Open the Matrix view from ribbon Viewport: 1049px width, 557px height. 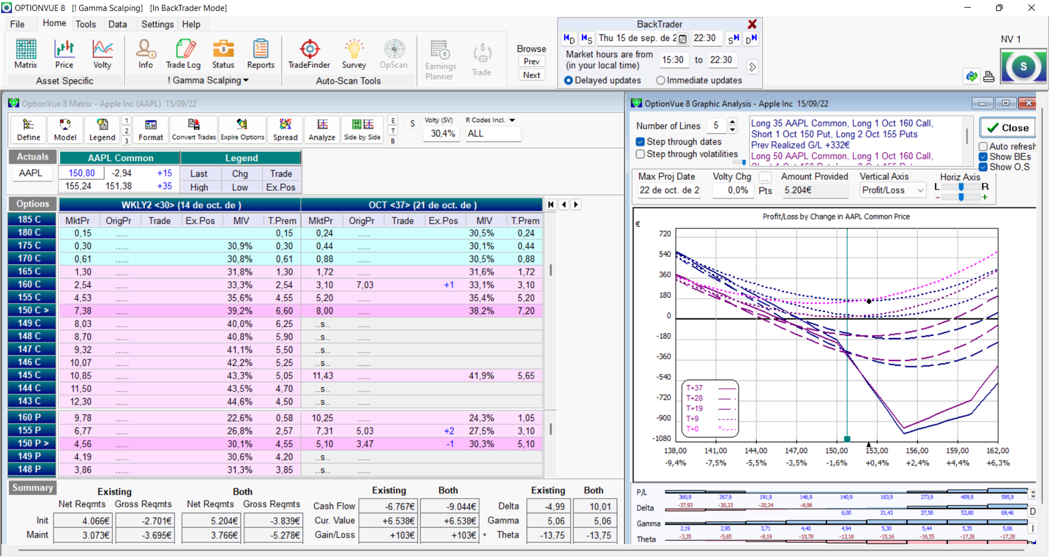click(26, 54)
